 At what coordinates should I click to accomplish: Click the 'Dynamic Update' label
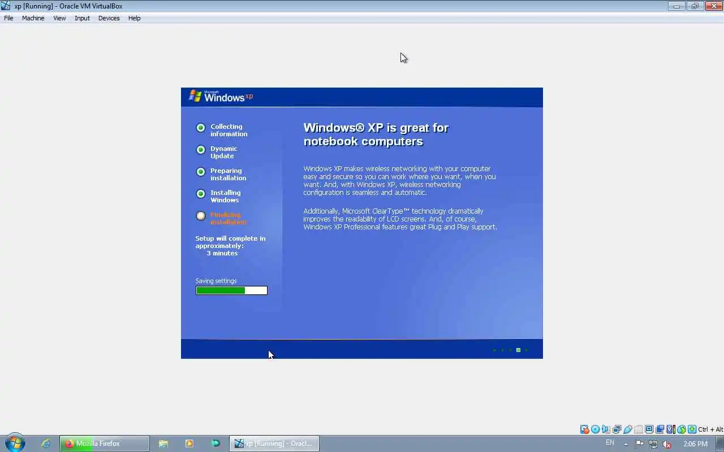[x=223, y=153]
